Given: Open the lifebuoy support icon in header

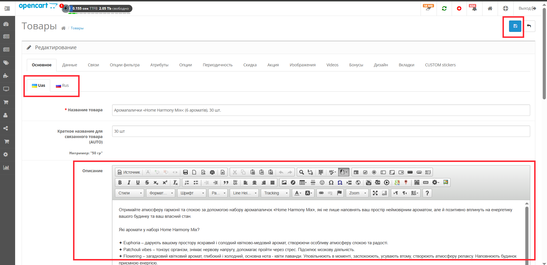Looking at the screenshot, I should coord(506,9).
